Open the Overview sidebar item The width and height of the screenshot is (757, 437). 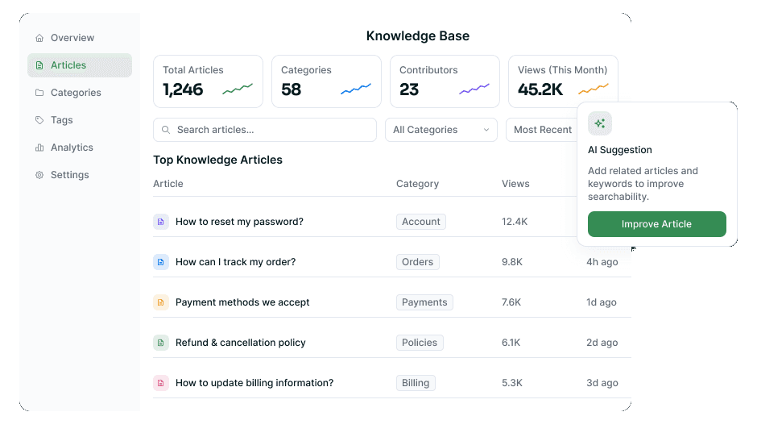(80, 38)
